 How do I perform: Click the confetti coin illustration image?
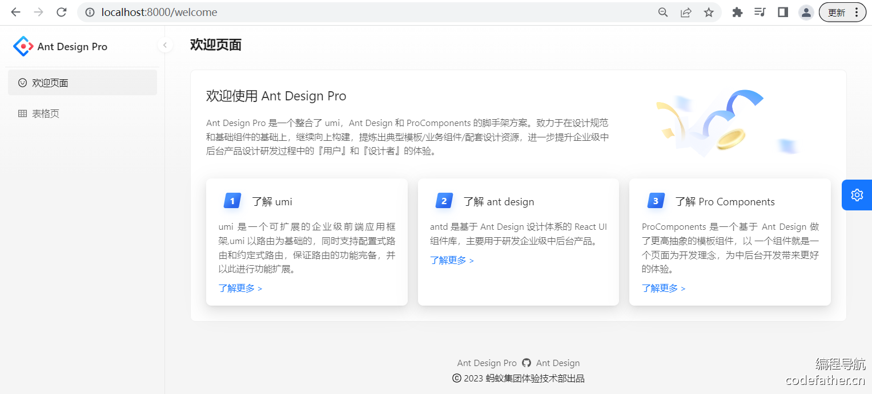click(x=728, y=123)
